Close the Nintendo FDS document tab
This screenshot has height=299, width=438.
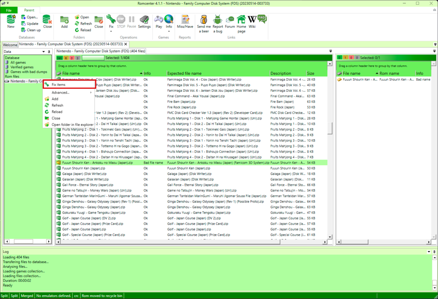pyautogui.click(x=126, y=44)
